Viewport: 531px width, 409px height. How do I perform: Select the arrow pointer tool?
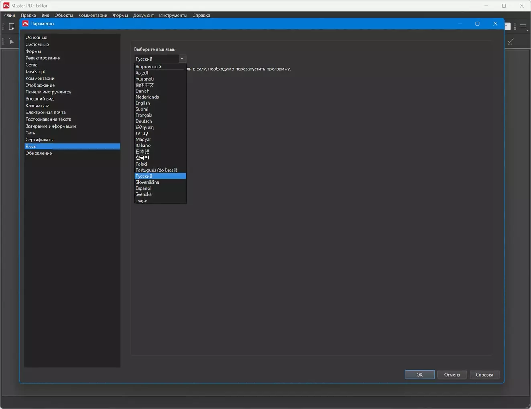point(12,42)
